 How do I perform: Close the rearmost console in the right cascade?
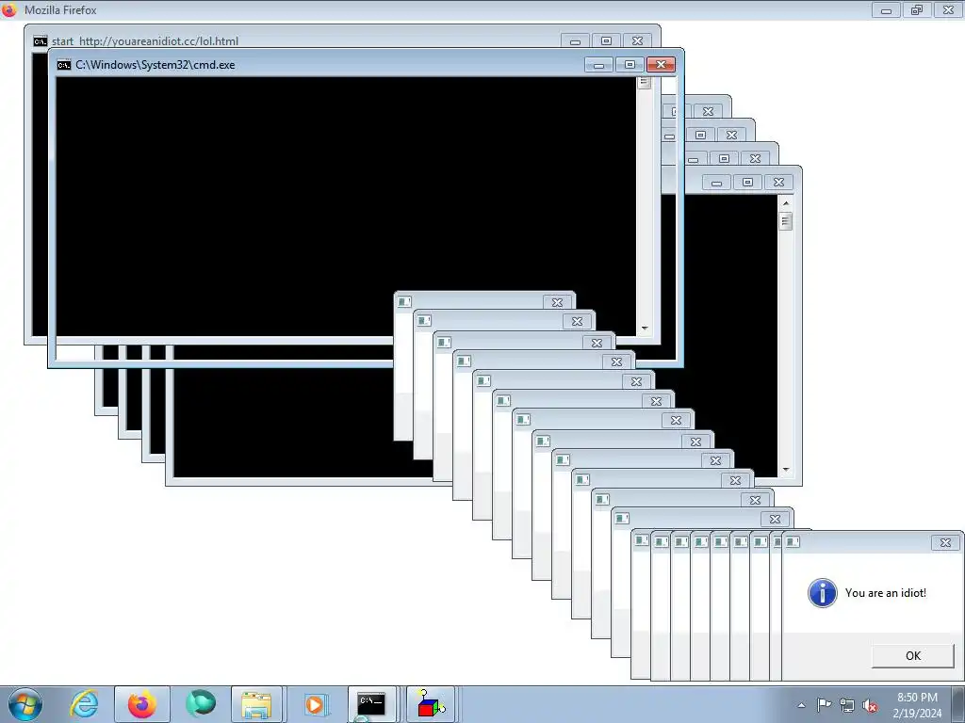point(708,111)
